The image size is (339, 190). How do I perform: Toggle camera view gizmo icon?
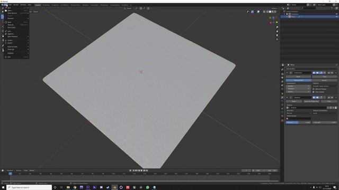[277, 35]
